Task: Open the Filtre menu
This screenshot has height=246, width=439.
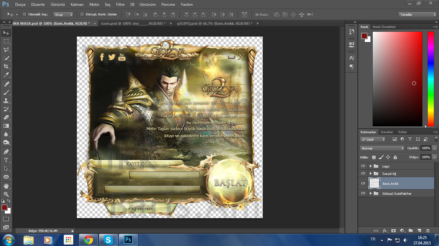Action: coord(120,4)
